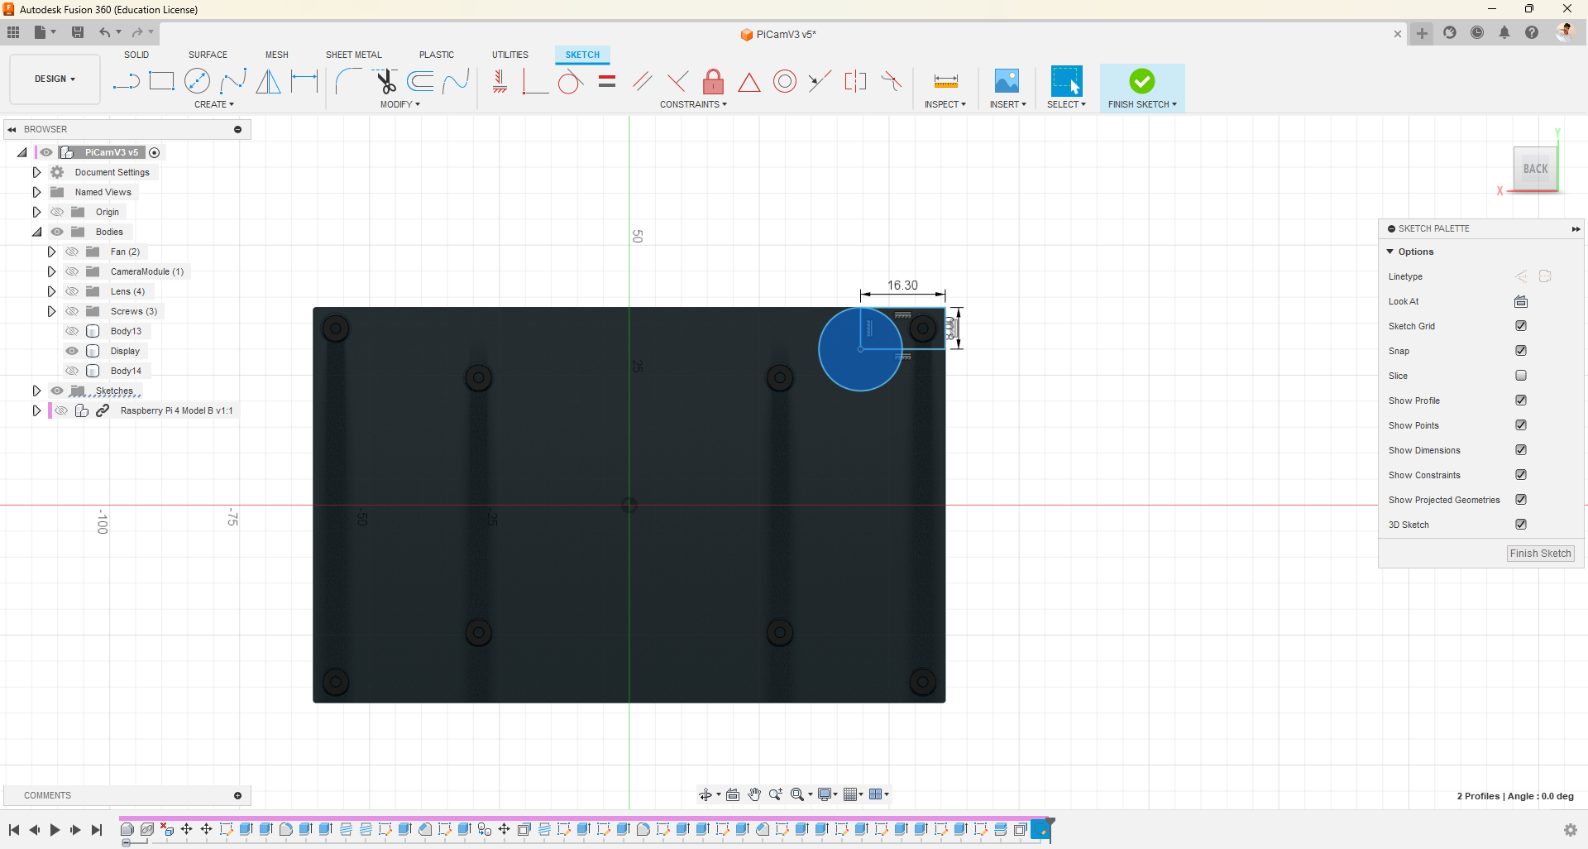Switch to the SOLID tab

[x=136, y=55]
